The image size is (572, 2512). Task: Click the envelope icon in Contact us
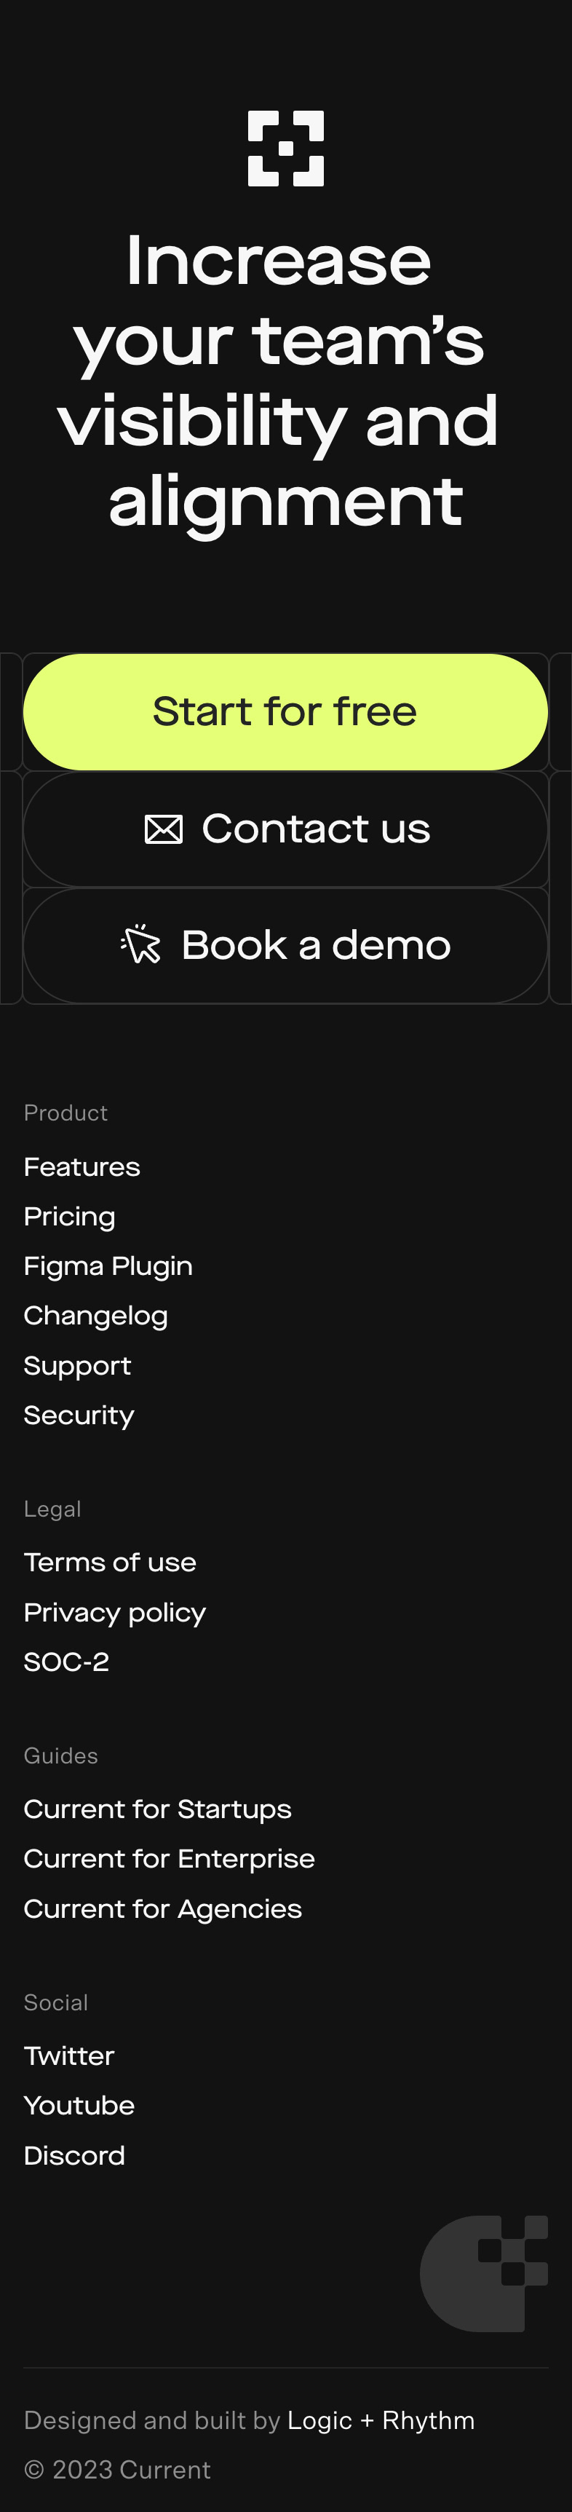click(x=164, y=828)
